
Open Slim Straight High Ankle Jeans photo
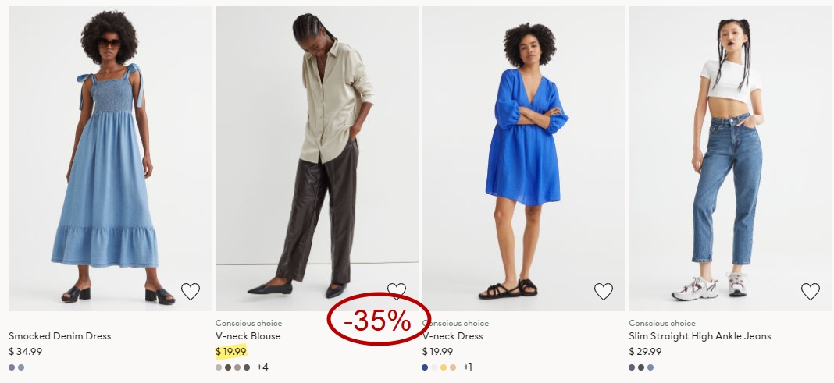pos(730,158)
